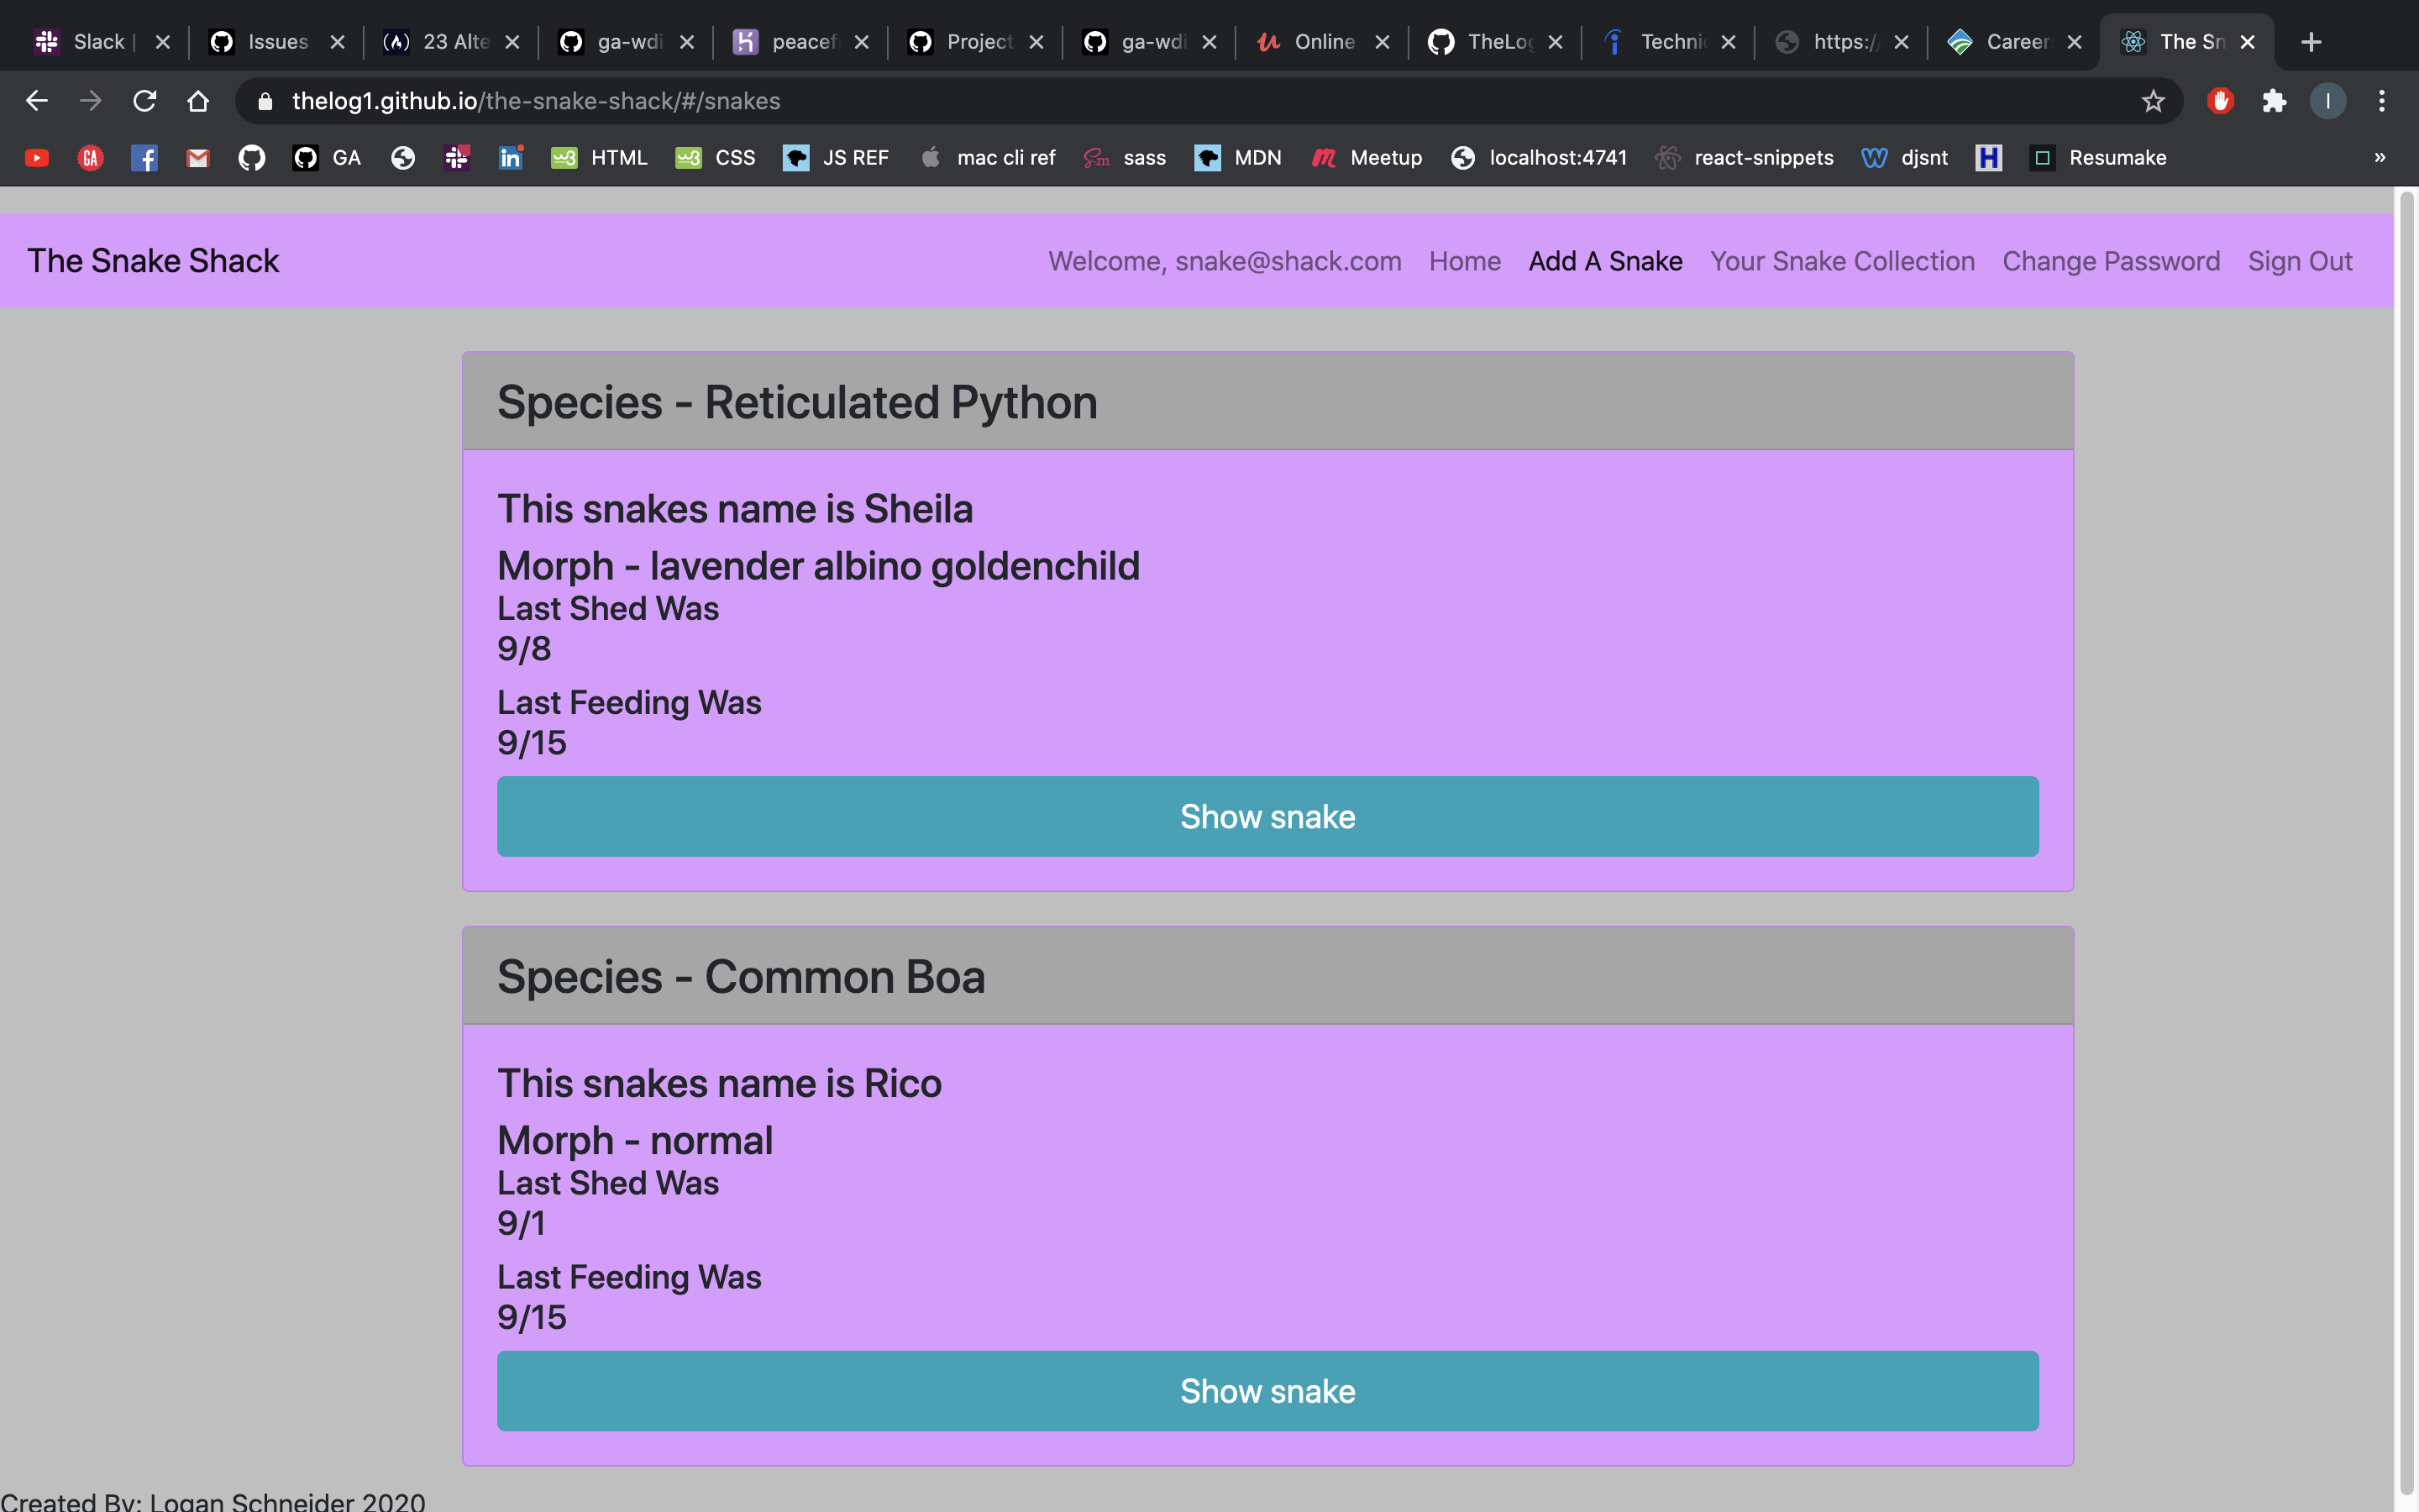Screen dimensions: 2419x1512
Task: Open Your Snake Collection link
Action: coord(1842,261)
